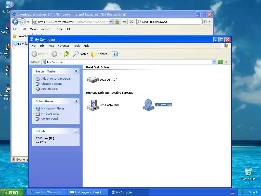261x196 pixels.
Task: Open My Network Places link
Action: (53, 108)
